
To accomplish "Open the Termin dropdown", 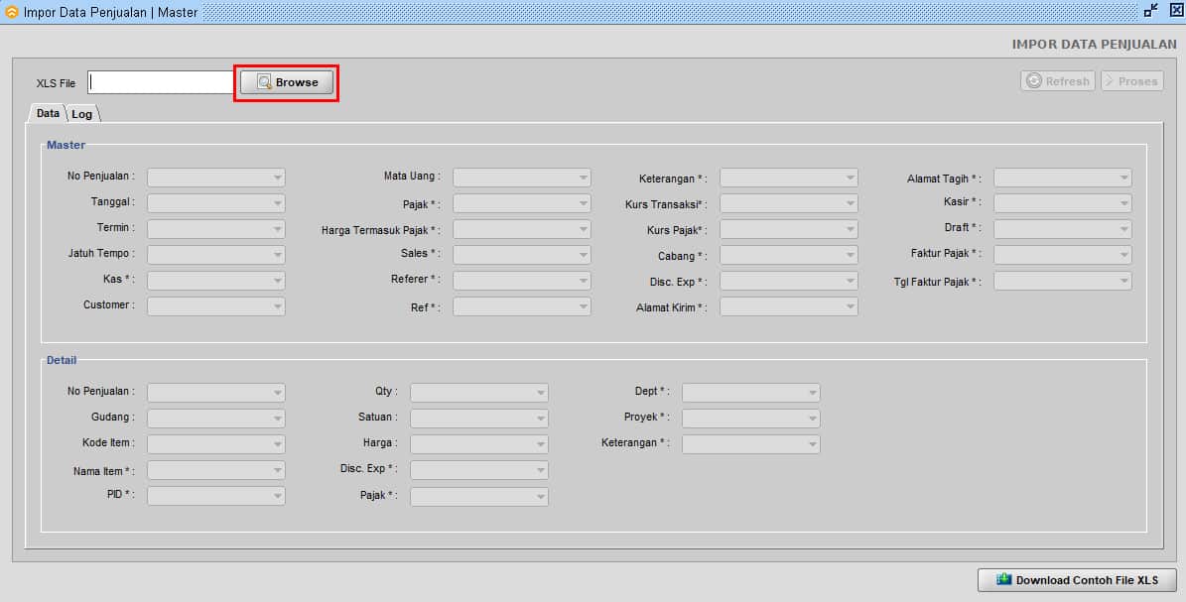I will pos(215,229).
